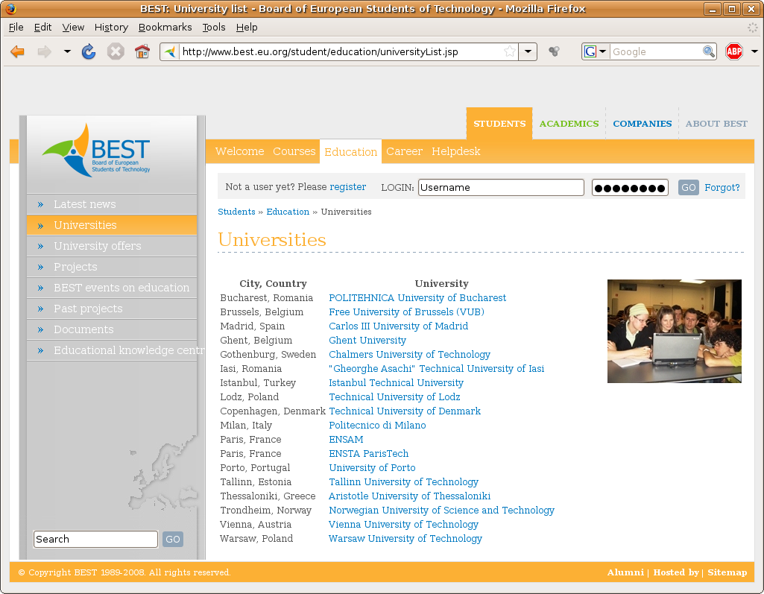Open Documents in the sidebar
The height and width of the screenshot is (594, 764).
point(112,330)
